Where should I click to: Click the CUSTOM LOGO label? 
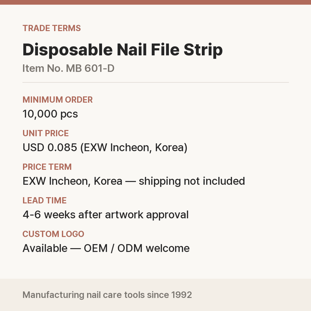point(53,234)
